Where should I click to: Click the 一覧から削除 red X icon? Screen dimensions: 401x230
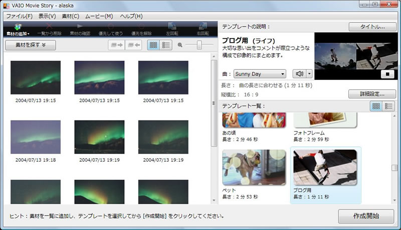tap(49, 27)
